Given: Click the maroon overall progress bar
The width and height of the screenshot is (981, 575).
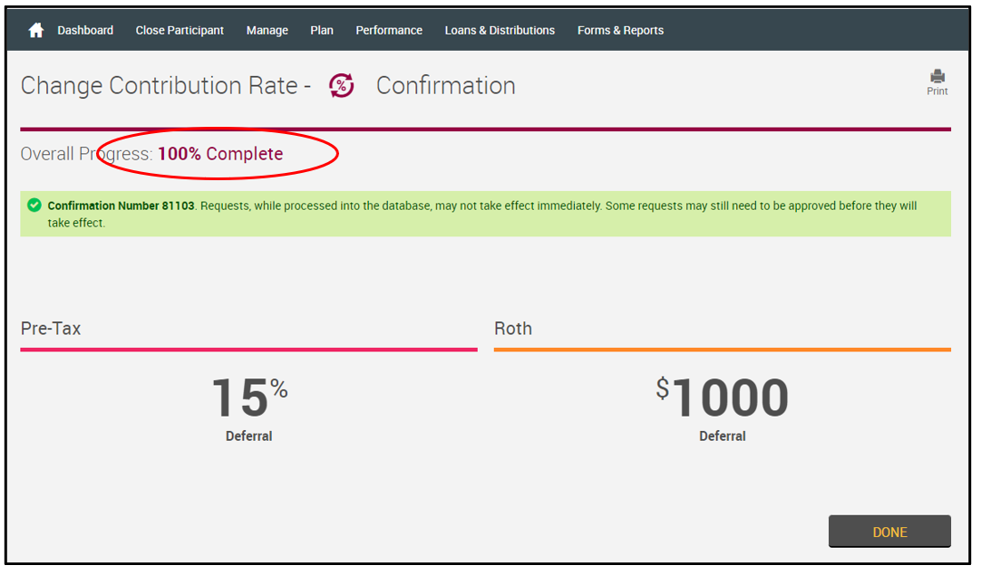Looking at the screenshot, I should (485, 129).
